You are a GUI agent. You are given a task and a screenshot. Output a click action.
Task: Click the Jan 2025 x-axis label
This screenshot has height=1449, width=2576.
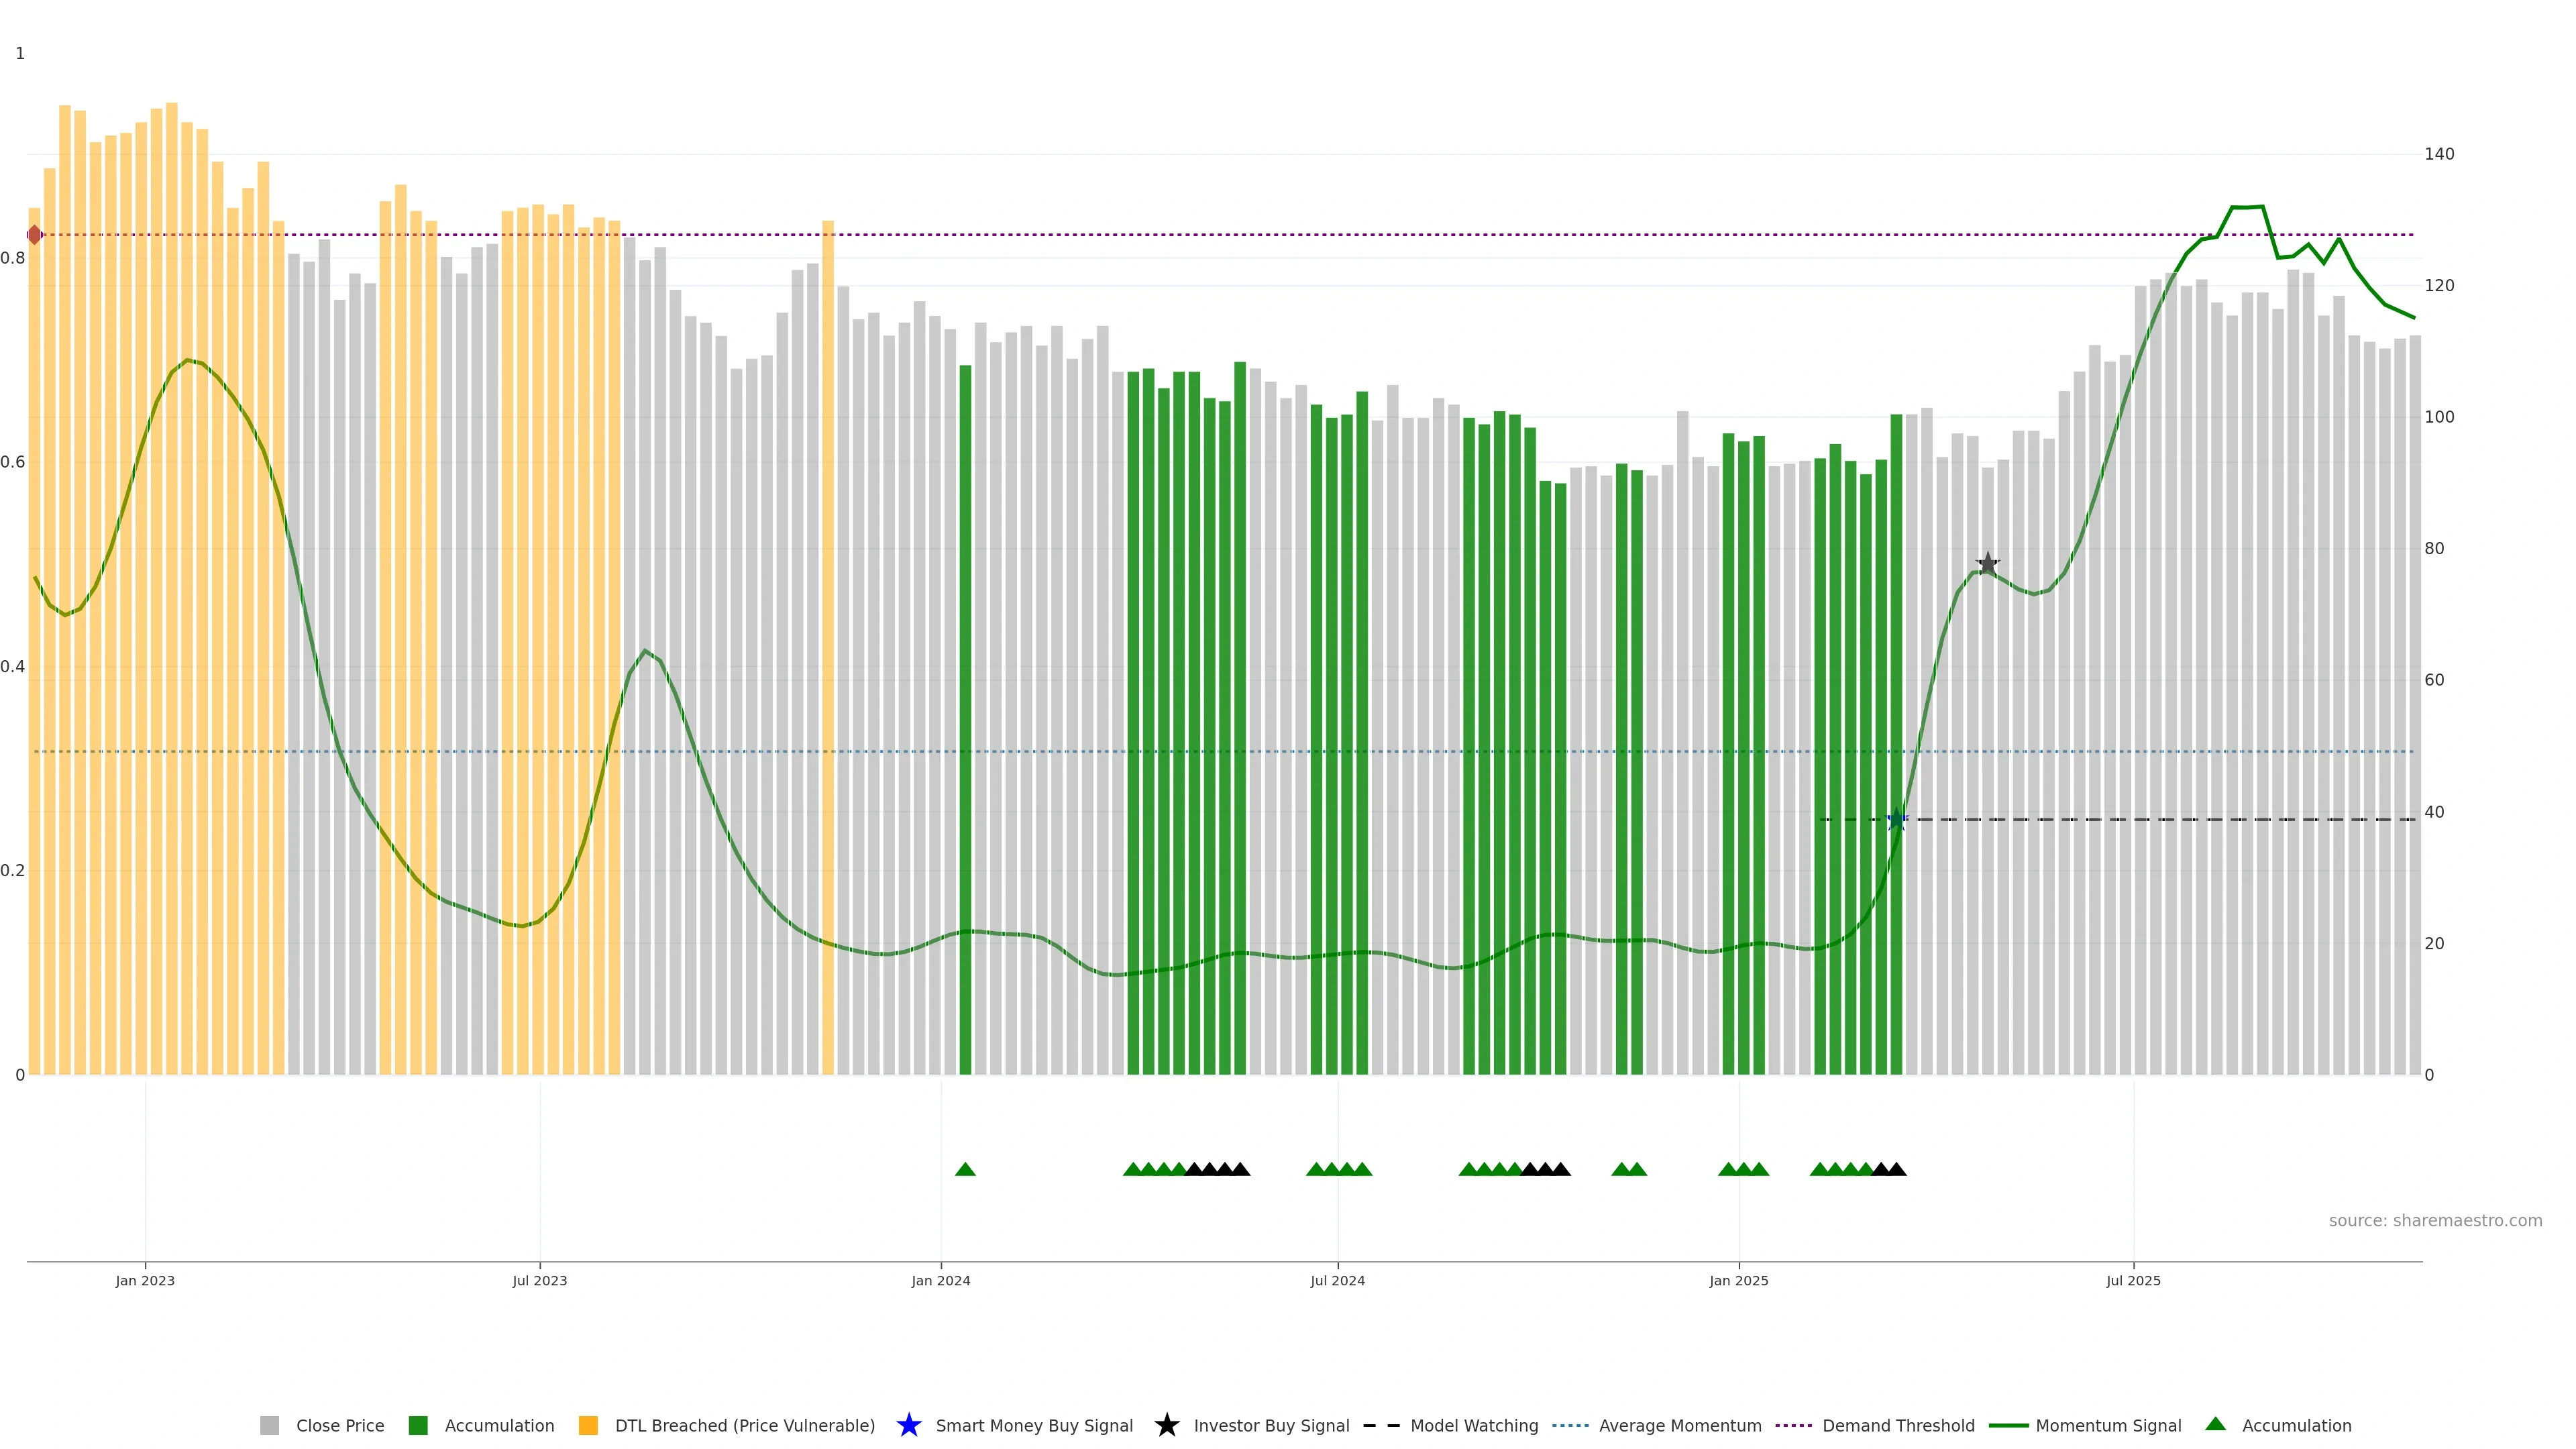1738,1280
